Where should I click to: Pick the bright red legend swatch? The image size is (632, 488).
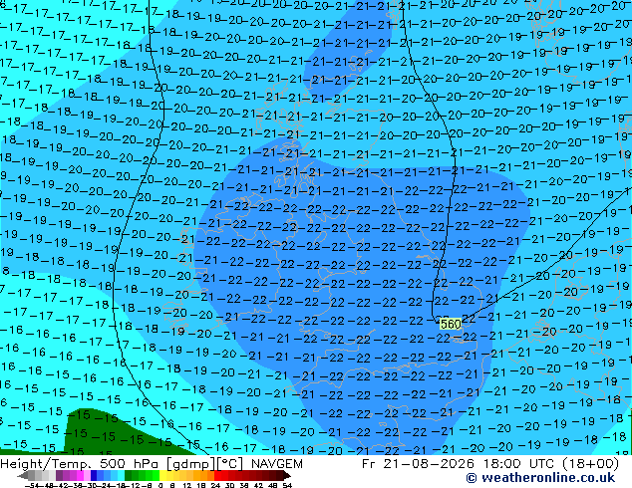217,476
